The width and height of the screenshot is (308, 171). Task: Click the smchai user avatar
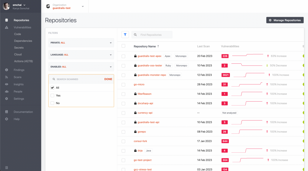[6, 6]
